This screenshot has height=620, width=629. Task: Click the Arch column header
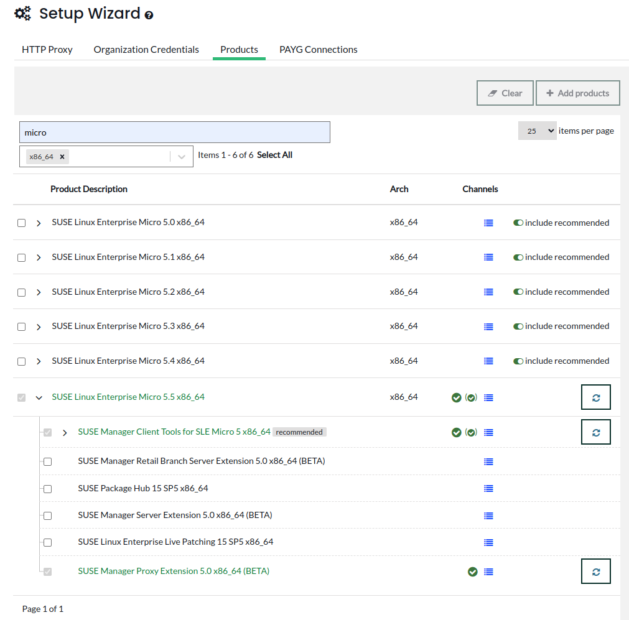point(399,189)
